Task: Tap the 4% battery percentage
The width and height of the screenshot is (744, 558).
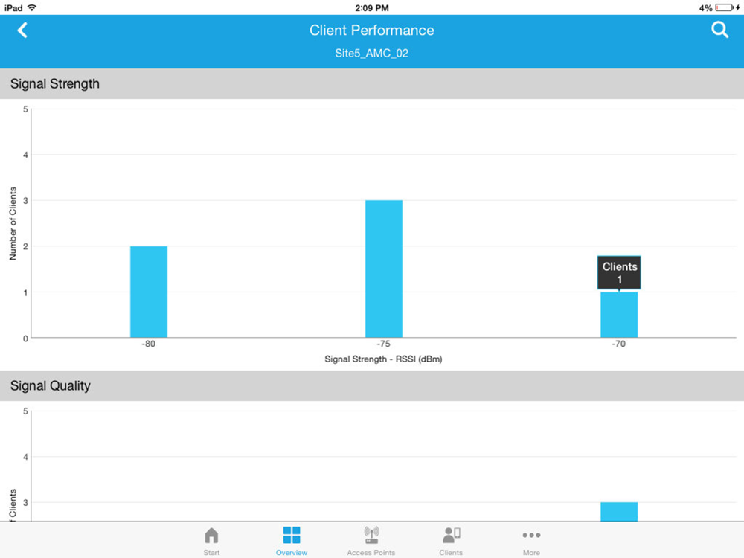Action: [705, 7]
